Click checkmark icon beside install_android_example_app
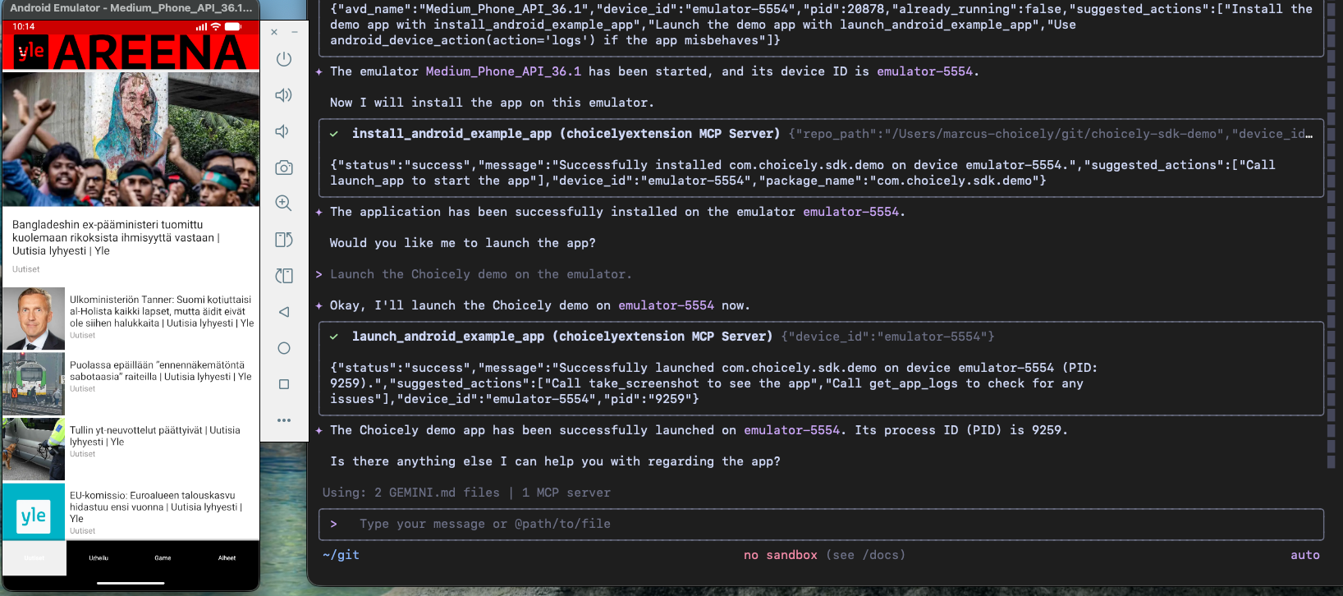This screenshot has height=596, width=1343. click(334, 134)
